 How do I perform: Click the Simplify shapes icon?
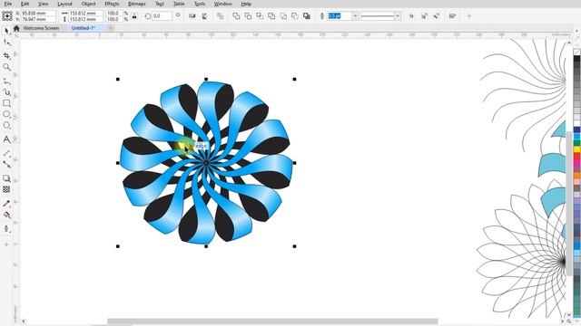(271, 16)
